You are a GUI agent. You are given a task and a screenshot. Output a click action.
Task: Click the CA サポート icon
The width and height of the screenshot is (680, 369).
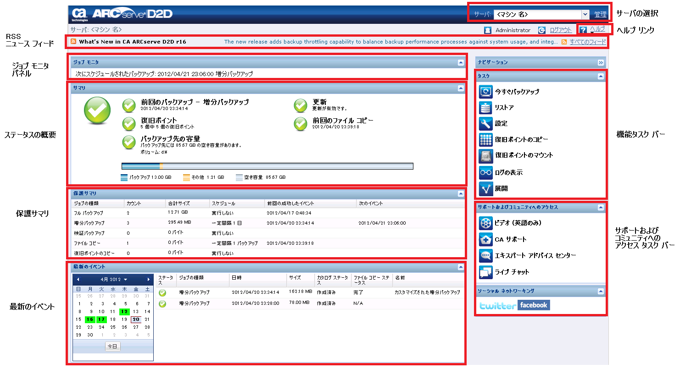pyautogui.click(x=486, y=239)
